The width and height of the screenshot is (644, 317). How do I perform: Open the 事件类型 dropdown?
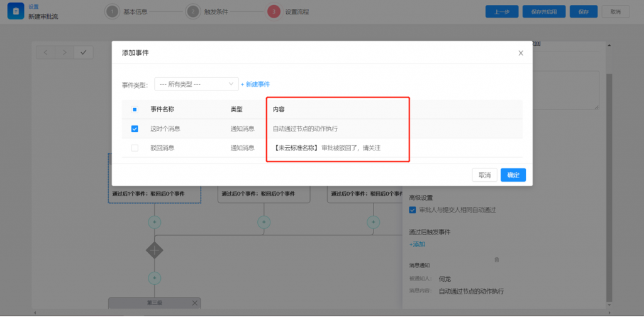click(x=196, y=84)
